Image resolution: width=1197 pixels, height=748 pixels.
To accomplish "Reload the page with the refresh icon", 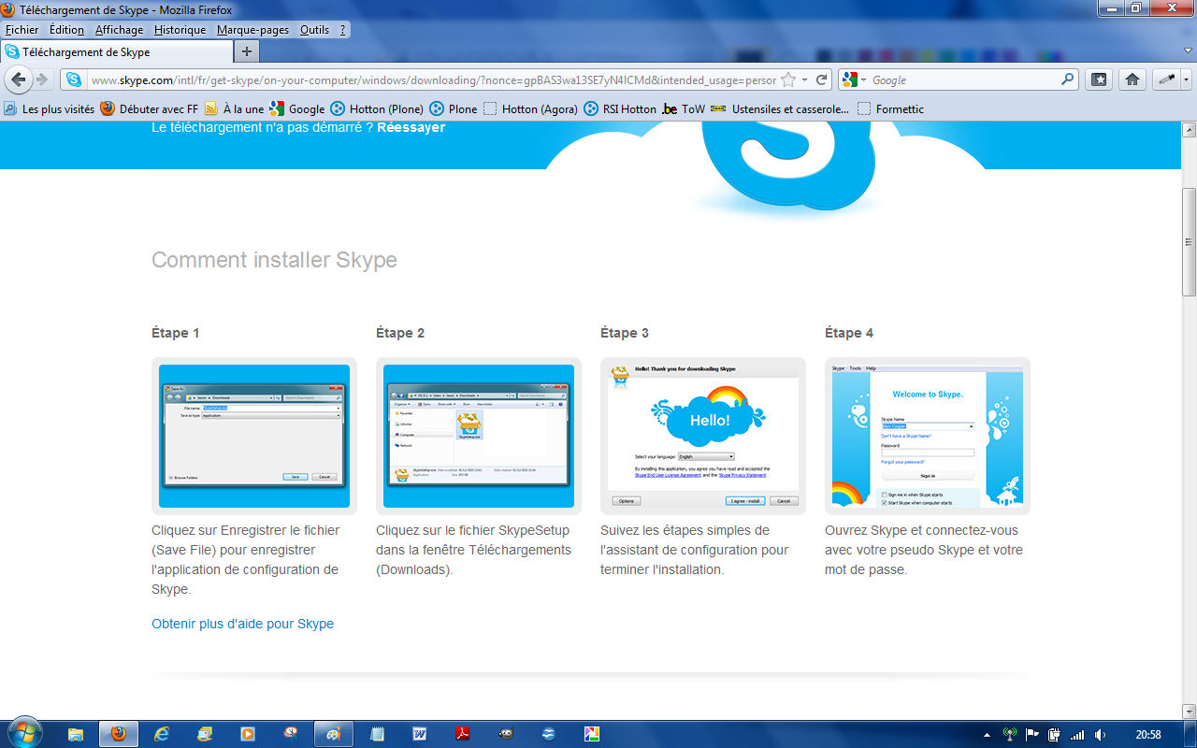I will (x=821, y=79).
